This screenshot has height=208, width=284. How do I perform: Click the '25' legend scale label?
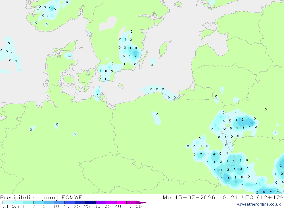[87, 206]
